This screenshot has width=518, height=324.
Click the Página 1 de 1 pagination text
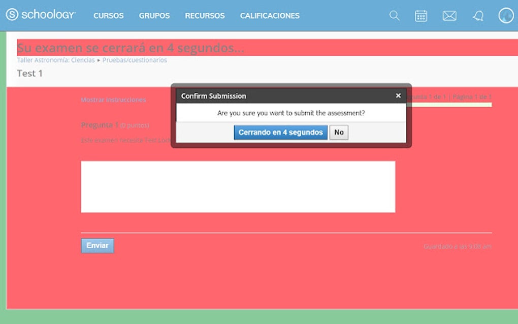pyautogui.click(x=473, y=95)
